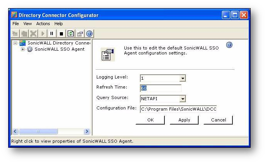Click the Apply button
The image size is (267, 164).
pyautogui.click(x=184, y=120)
